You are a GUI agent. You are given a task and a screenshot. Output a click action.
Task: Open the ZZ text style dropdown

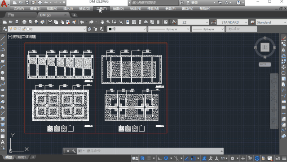(x=193, y=22)
